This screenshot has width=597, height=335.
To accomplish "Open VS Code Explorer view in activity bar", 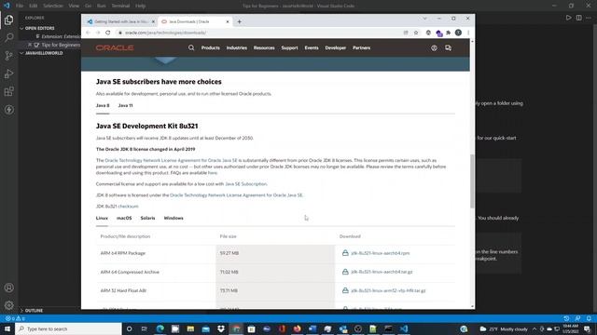I will pos(8,20).
